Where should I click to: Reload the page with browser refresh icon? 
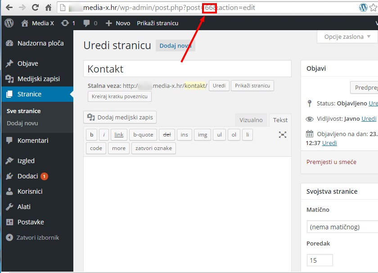[35, 8]
